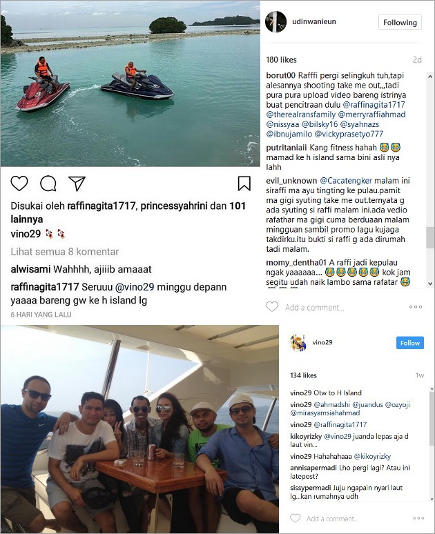Open @kikoyrizky mention link

[x=372, y=456]
